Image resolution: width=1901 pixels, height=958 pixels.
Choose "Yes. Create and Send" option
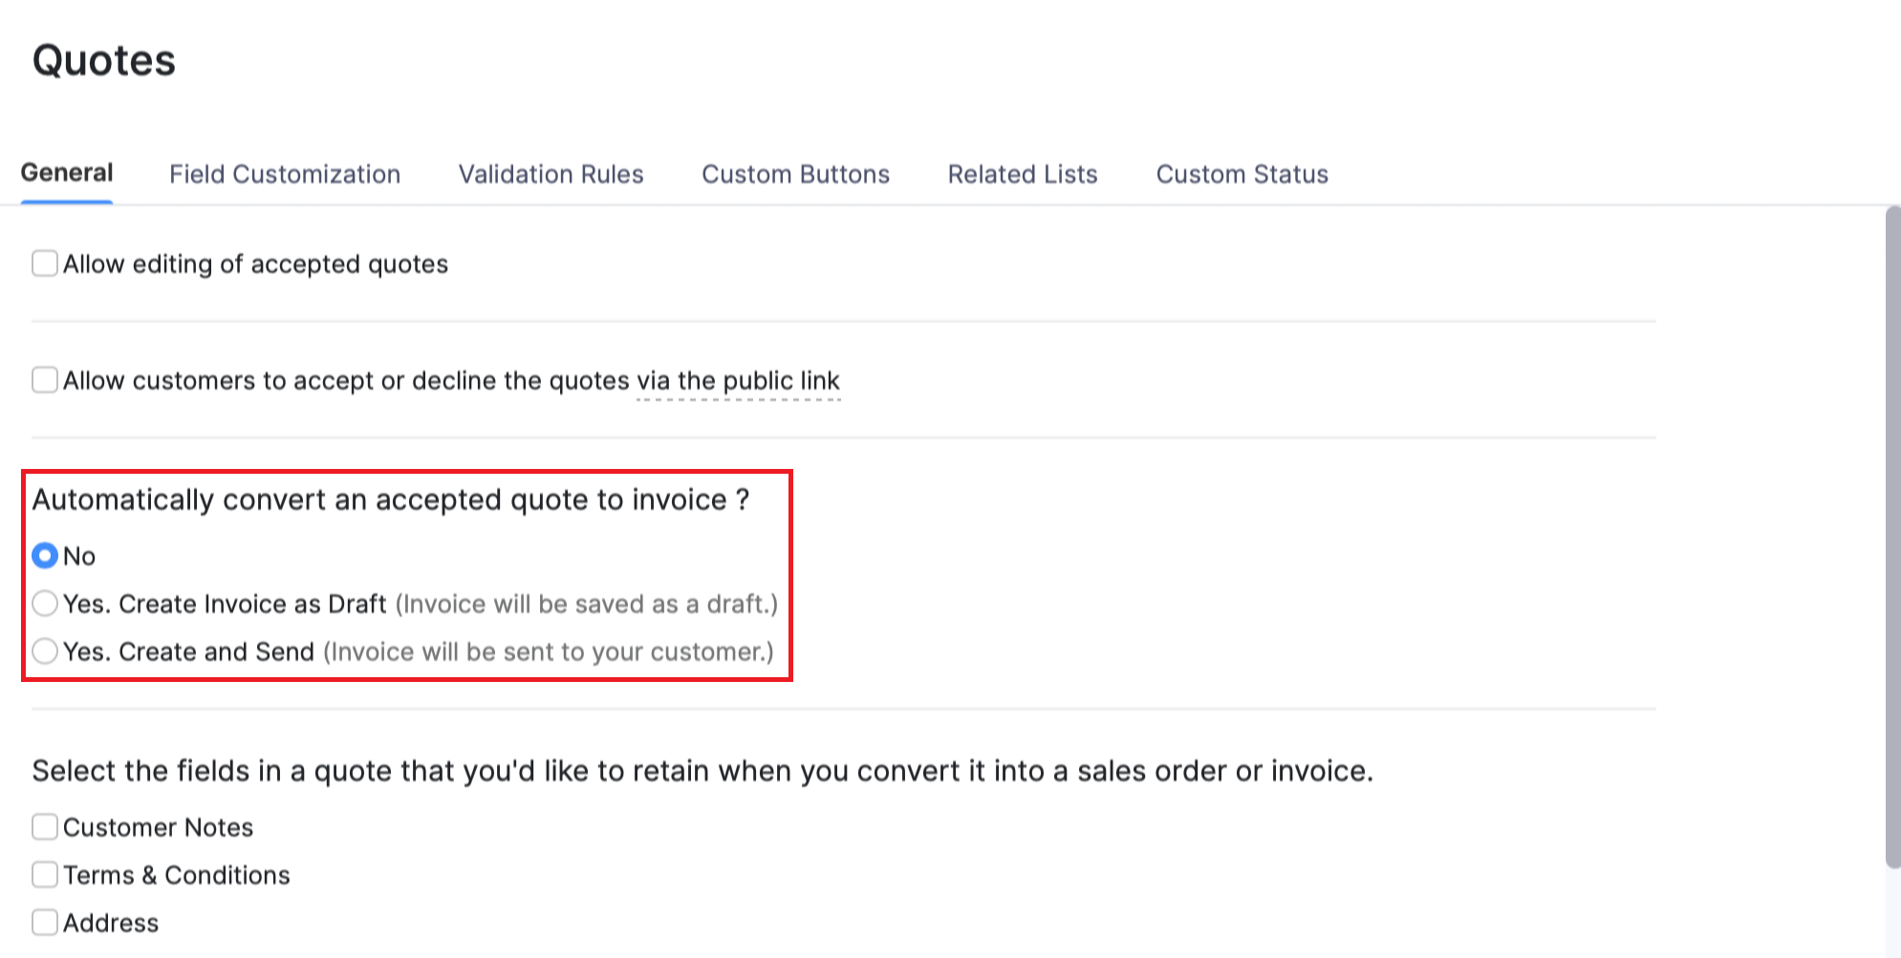point(44,650)
